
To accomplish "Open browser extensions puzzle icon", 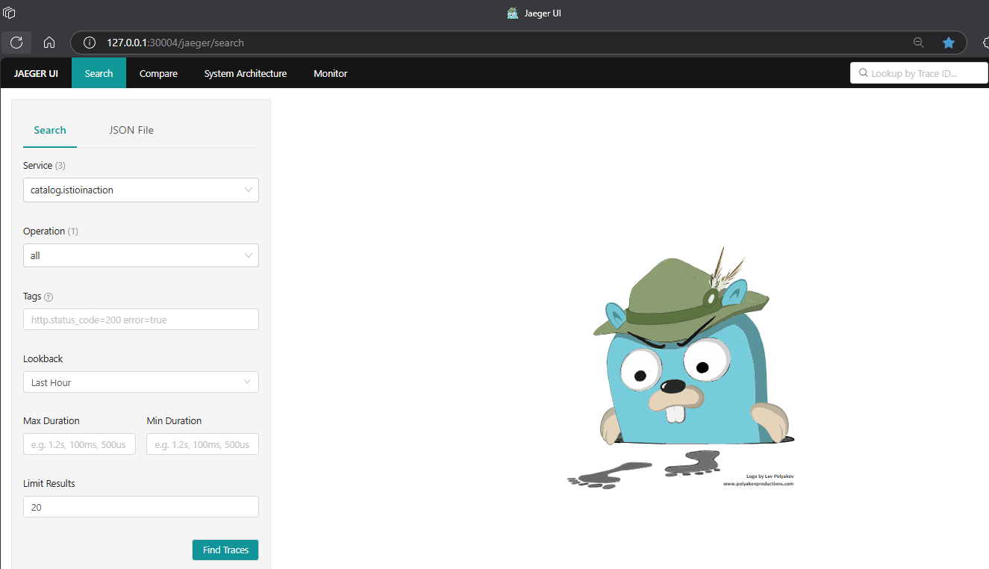I will (x=985, y=43).
